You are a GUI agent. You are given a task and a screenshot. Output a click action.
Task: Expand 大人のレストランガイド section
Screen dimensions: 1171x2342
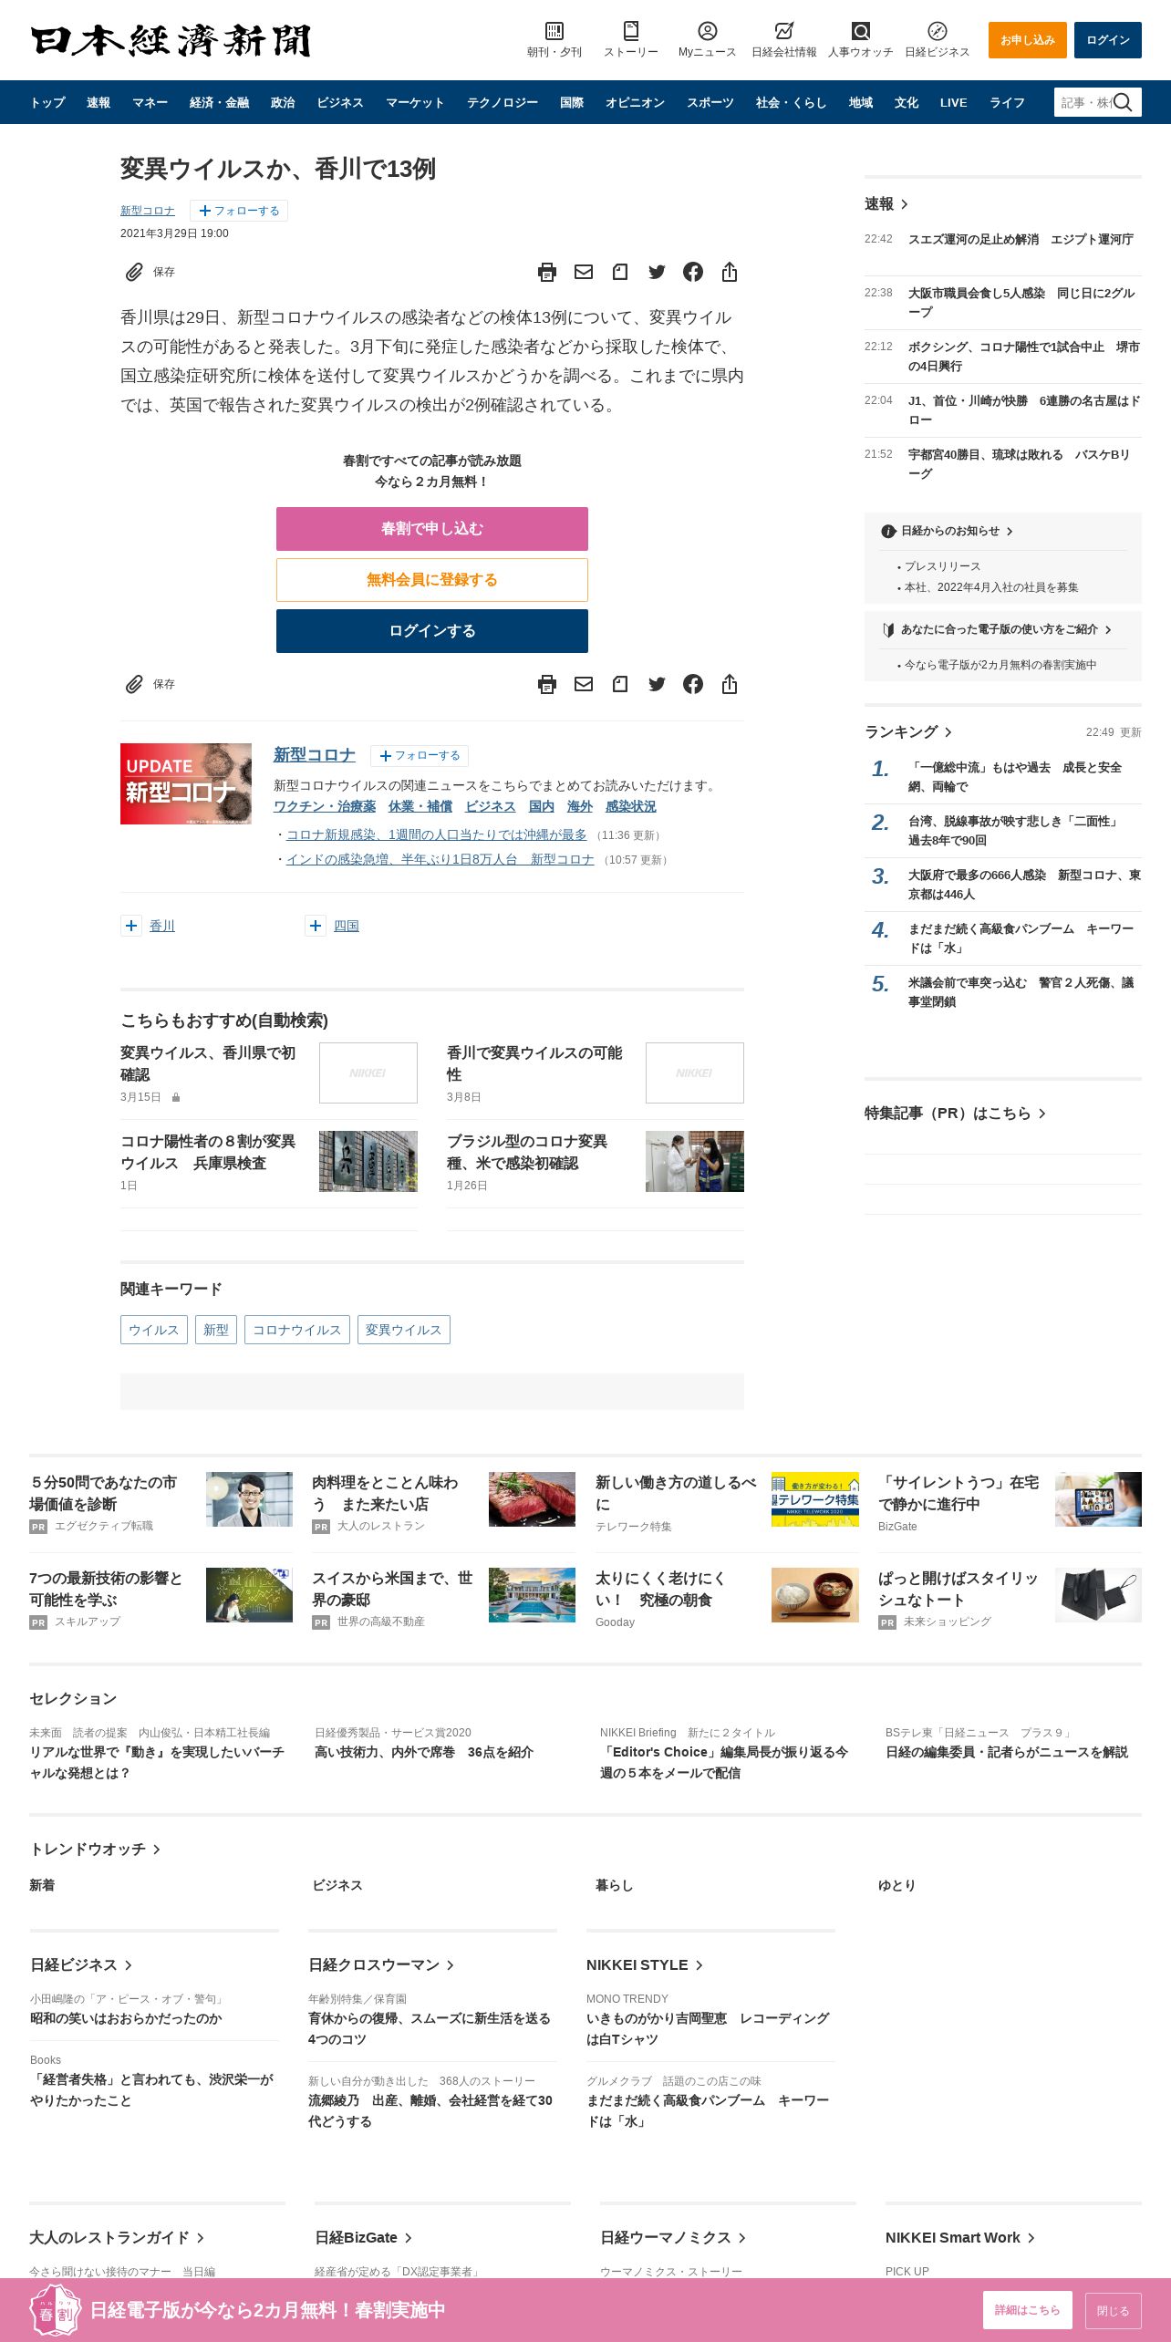[201, 2237]
